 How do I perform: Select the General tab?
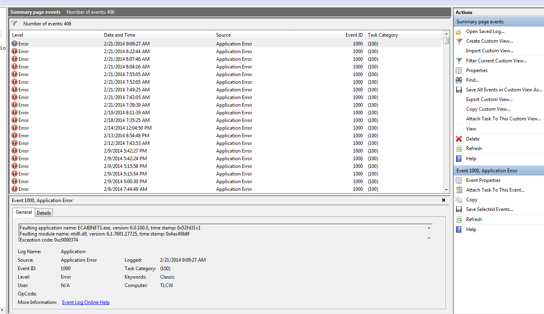click(24, 212)
